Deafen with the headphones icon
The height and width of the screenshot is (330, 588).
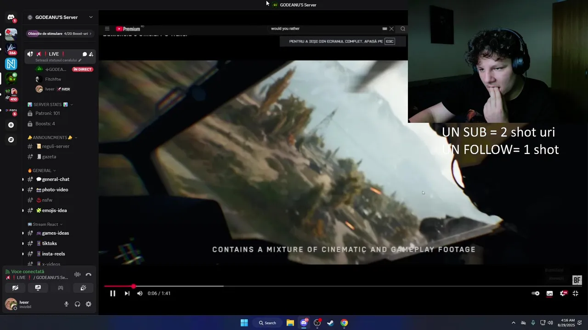(77, 304)
